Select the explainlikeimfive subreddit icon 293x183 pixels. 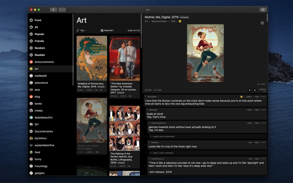(x=31, y=145)
